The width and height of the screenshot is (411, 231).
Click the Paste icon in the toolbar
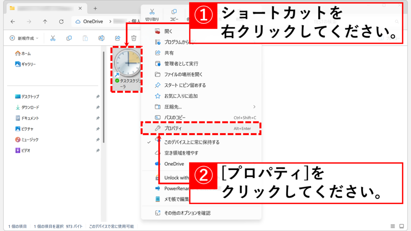tap(85, 36)
